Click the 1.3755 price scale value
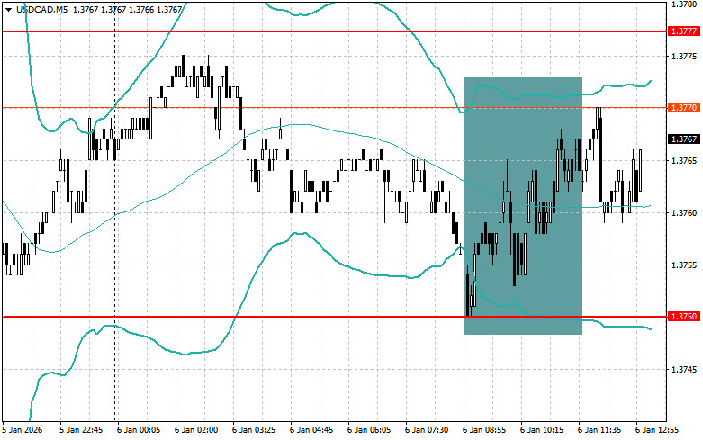Image resolution: width=703 pixels, height=440 pixels. tap(684, 265)
